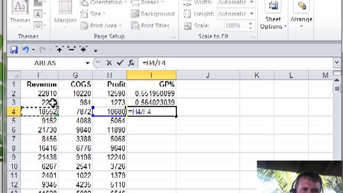Select column J header

point(208,75)
